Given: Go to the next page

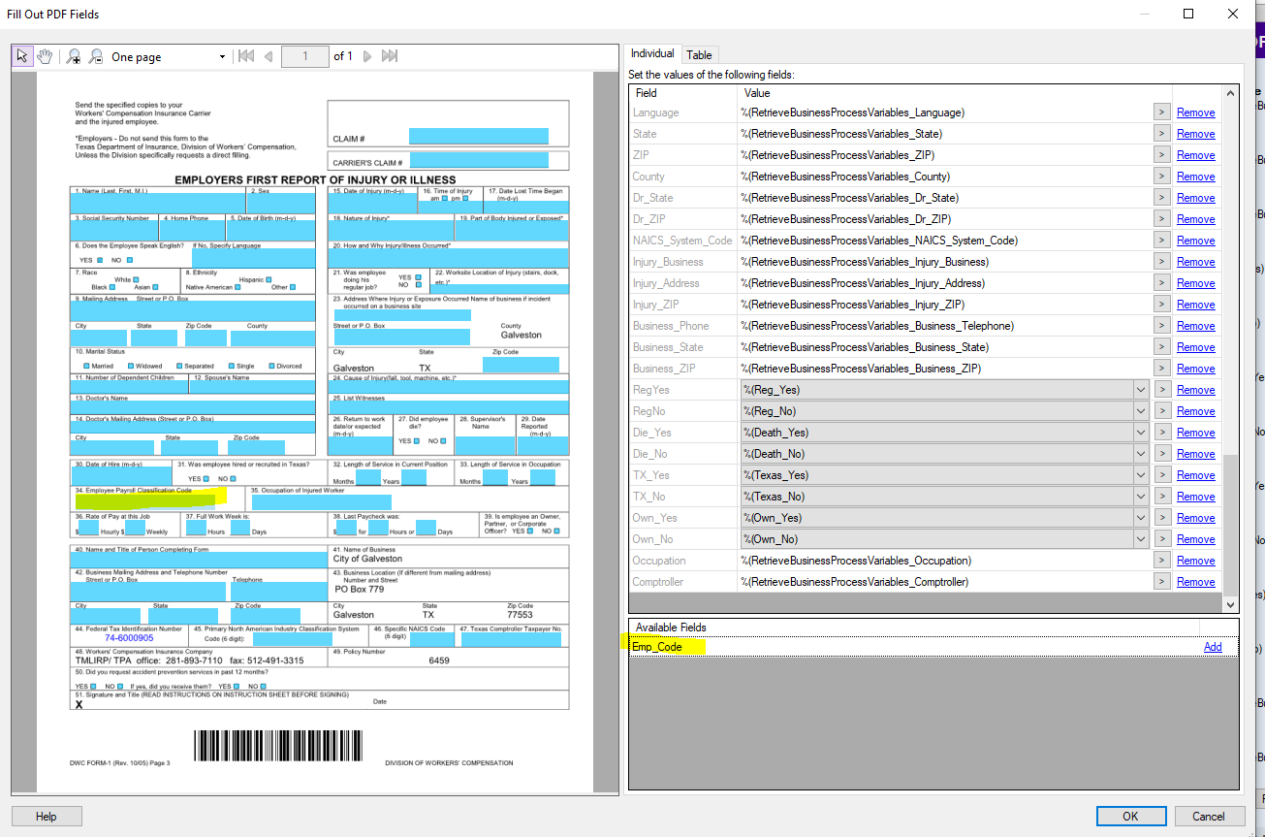Looking at the screenshot, I should point(367,56).
